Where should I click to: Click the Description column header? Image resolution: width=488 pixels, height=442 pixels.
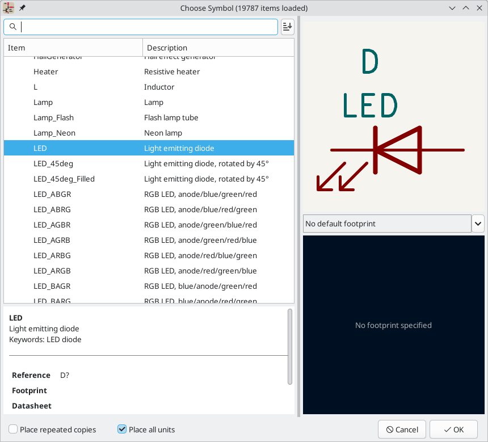(218, 48)
